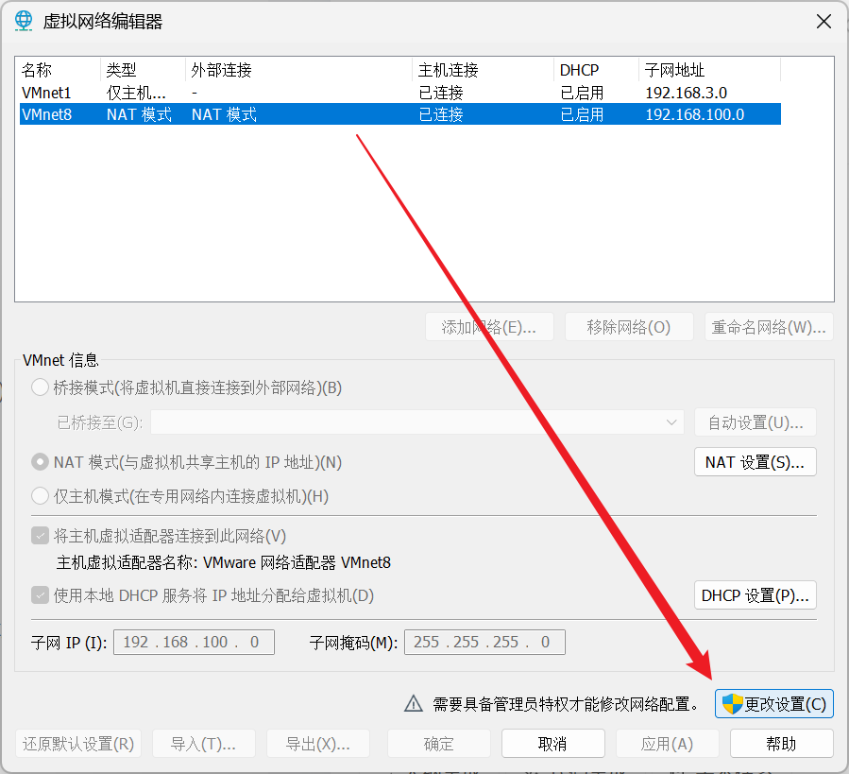Click the Cancel (取消) button
The image size is (849, 774).
(x=552, y=744)
